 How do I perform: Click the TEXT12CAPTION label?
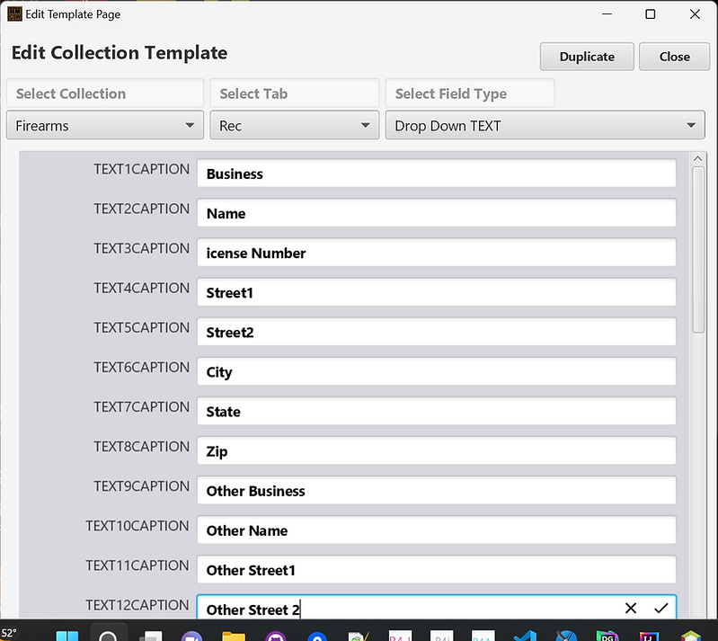pyautogui.click(x=137, y=605)
